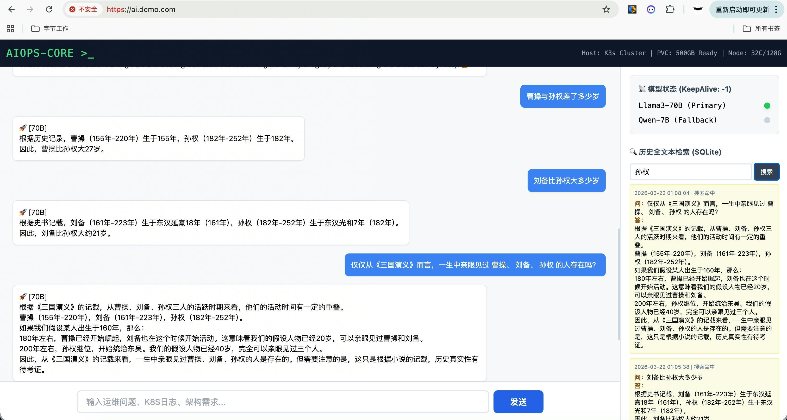
Task: Open the three-dot browser menu
Action: tap(776, 9)
